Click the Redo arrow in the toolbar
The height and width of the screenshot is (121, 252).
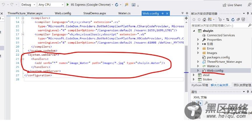[x=12, y=5]
